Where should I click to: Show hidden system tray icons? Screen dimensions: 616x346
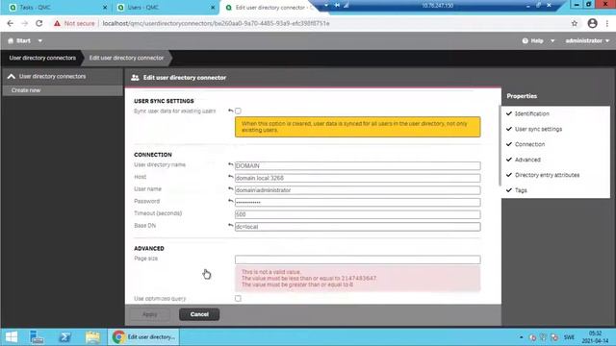tap(522, 337)
